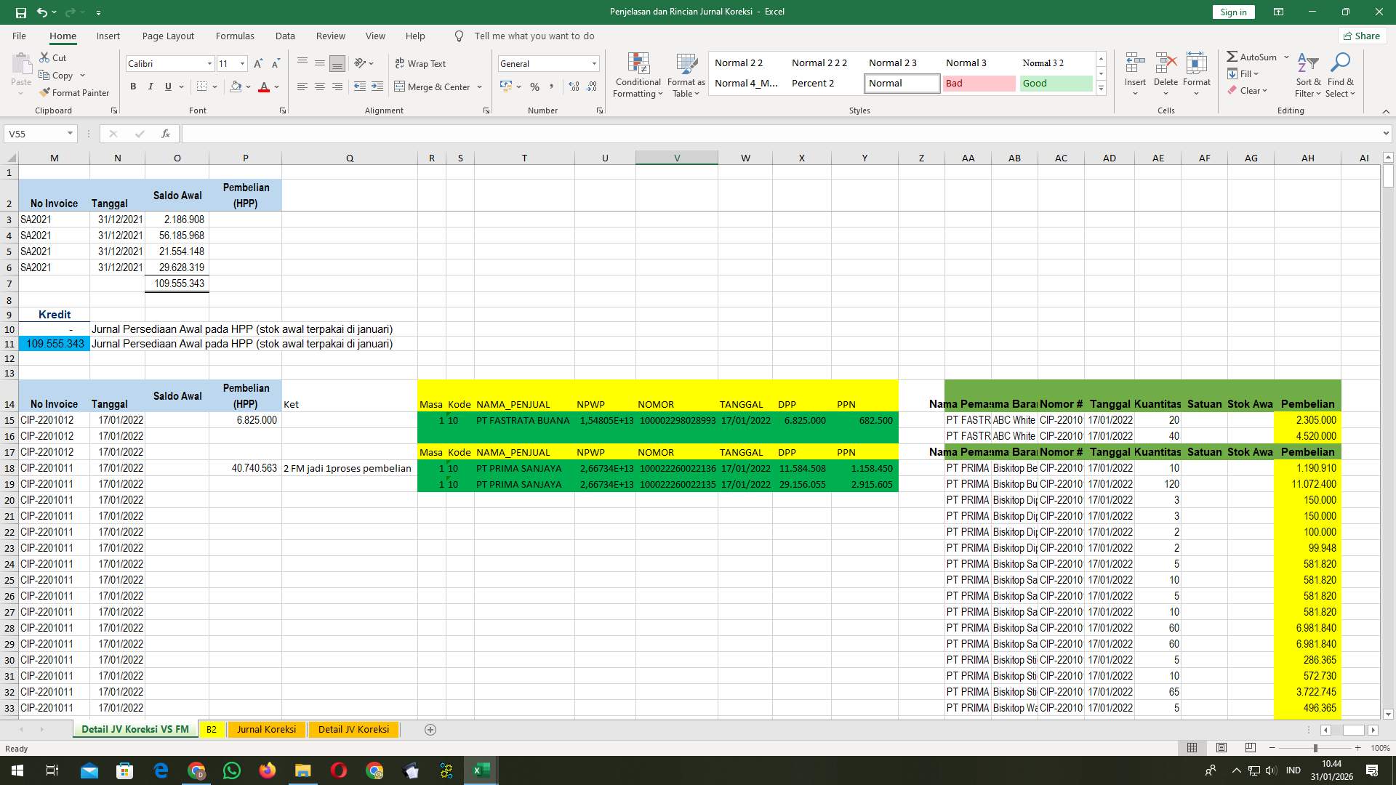Toggle Underline on the selection
Image resolution: width=1396 pixels, height=785 pixels.
(x=167, y=86)
